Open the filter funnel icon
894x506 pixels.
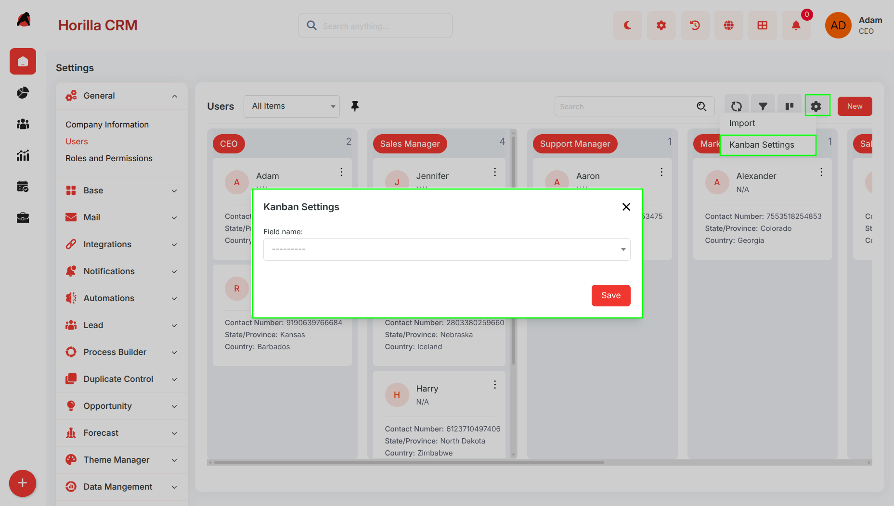pyautogui.click(x=763, y=106)
